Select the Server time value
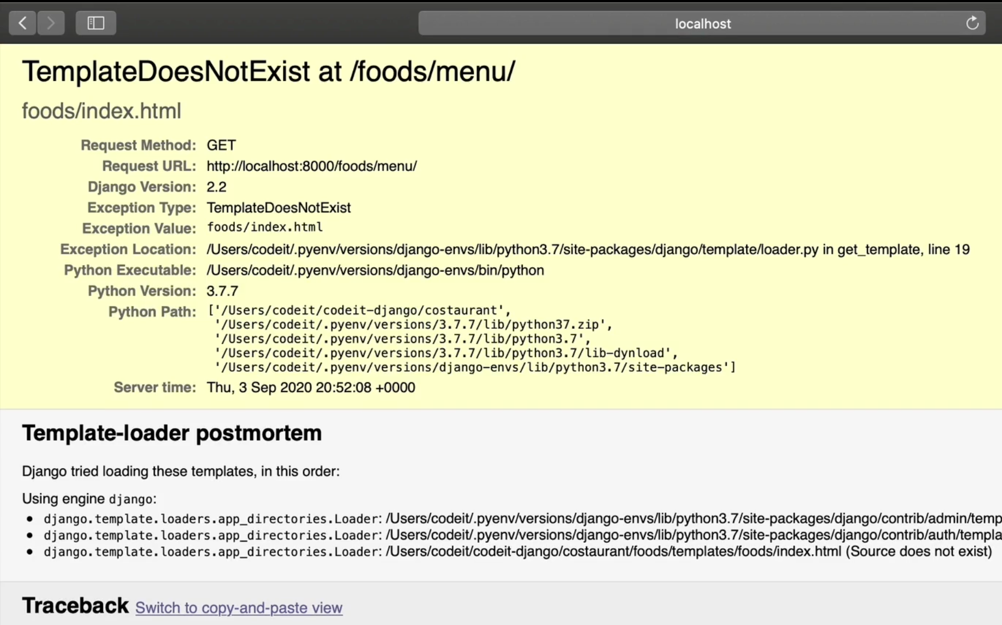 pos(311,388)
